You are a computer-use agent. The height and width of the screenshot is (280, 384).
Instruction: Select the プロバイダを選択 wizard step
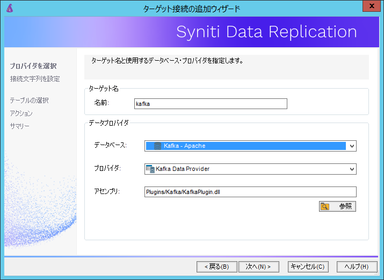[33, 66]
